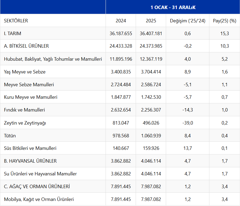Click the 2024 column header
Viewport: 240px width, 206px height.
tap(121, 21)
